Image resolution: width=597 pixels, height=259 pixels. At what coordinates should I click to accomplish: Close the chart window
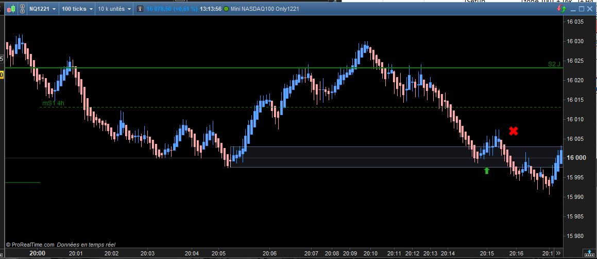(590, 8)
